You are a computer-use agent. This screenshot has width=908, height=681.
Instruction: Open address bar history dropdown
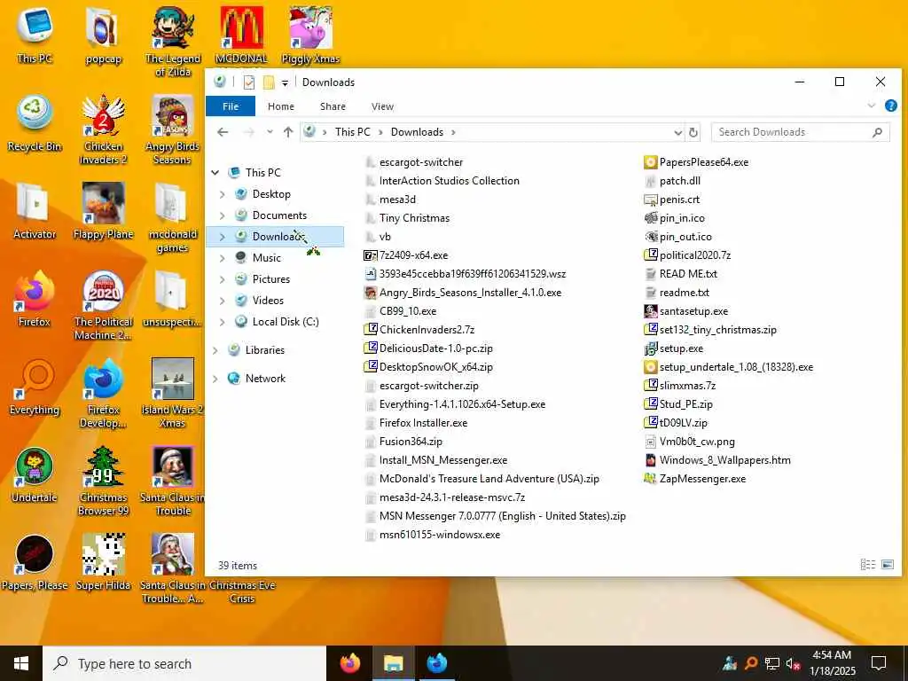pos(677,133)
